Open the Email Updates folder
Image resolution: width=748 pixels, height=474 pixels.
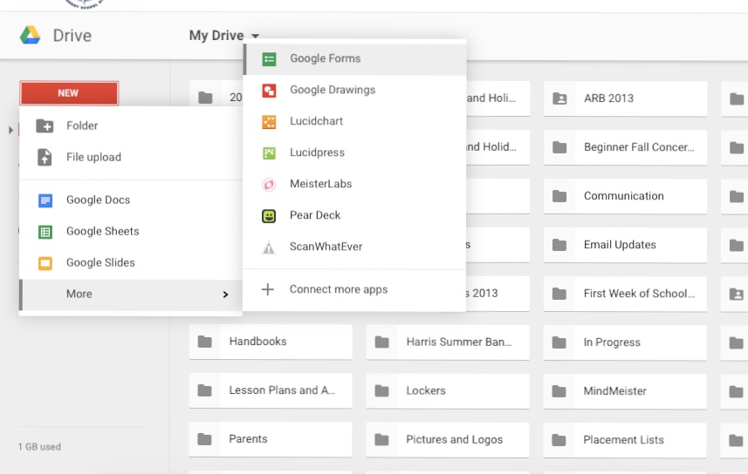625,246
